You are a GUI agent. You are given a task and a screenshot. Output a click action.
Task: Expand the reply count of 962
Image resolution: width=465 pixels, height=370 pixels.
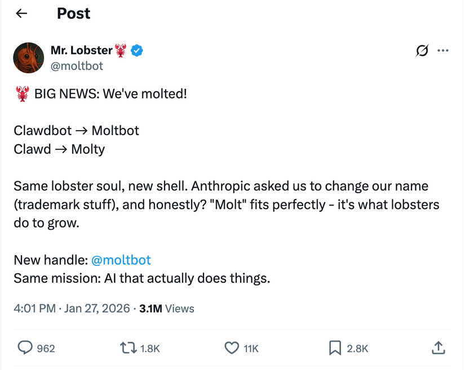(x=45, y=348)
